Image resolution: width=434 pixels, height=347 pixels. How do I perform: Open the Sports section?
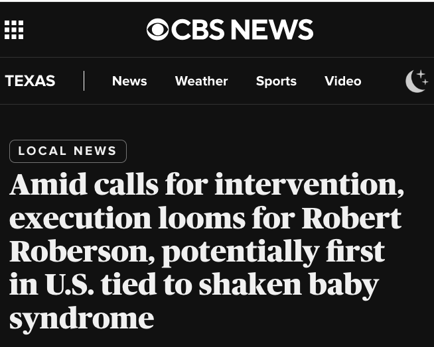tap(276, 81)
